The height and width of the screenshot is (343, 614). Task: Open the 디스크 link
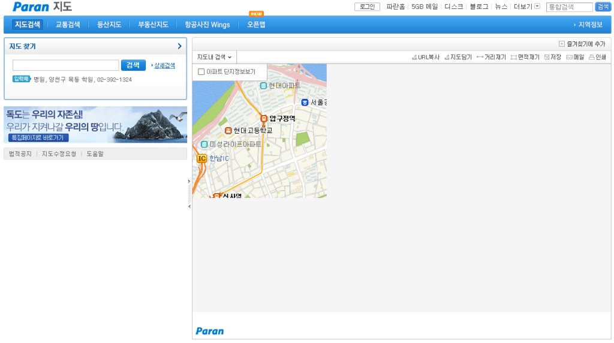(454, 7)
